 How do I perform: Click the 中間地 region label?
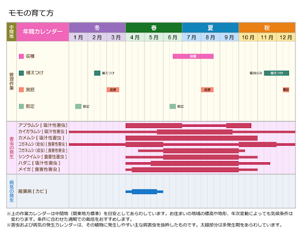(12, 32)
